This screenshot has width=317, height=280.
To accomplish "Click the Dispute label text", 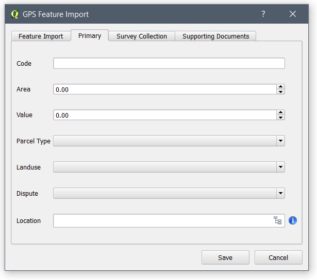I will coord(27,194).
